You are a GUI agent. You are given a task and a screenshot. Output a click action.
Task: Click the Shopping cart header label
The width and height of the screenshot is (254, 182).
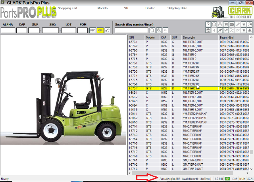coord(67,8)
